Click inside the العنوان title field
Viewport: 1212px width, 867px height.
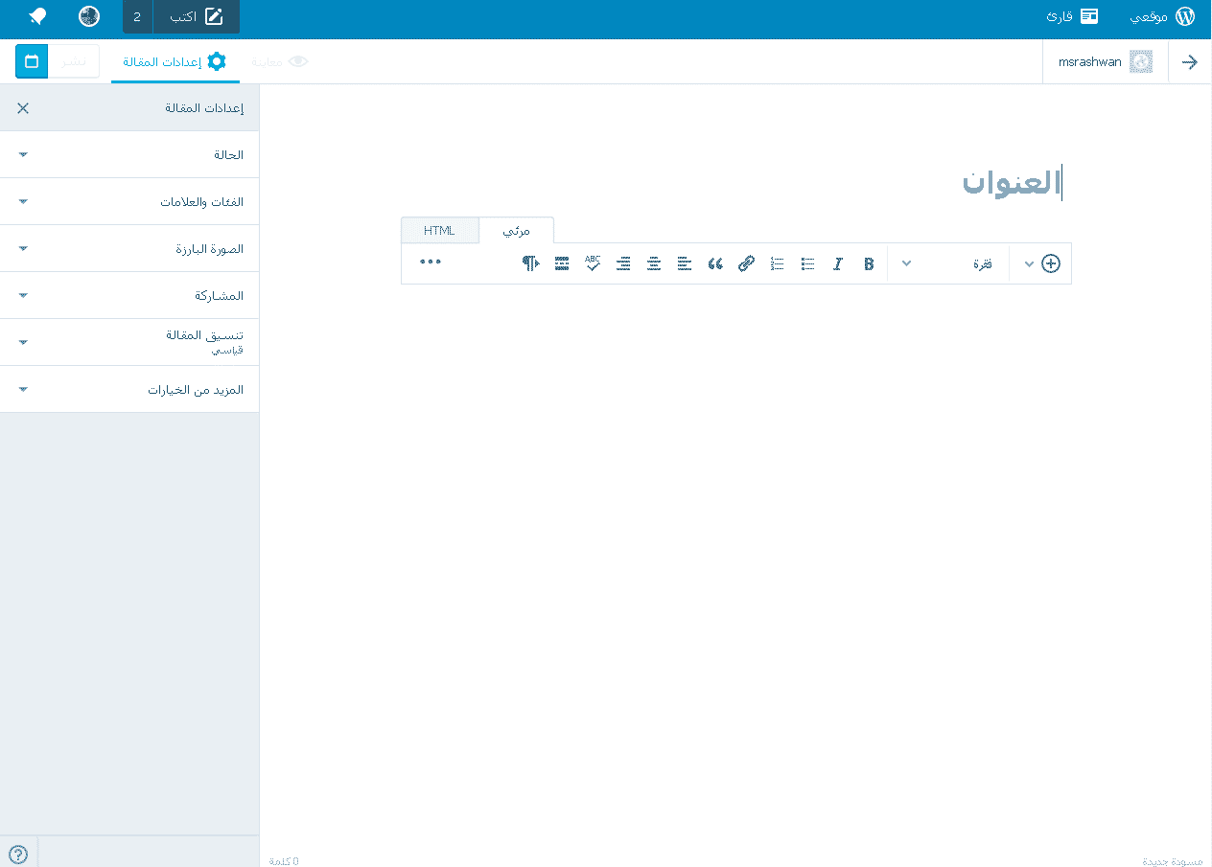pos(1012,183)
